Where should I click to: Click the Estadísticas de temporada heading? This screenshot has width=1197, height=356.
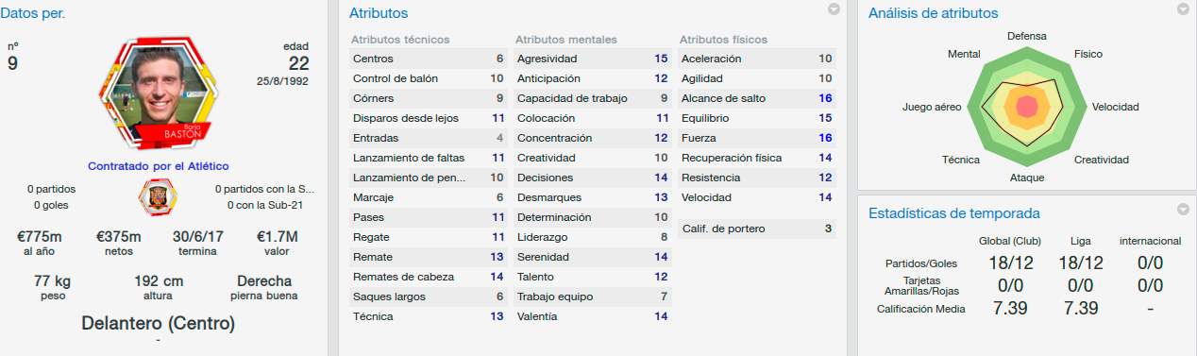pyautogui.click(x=953, y=213)
